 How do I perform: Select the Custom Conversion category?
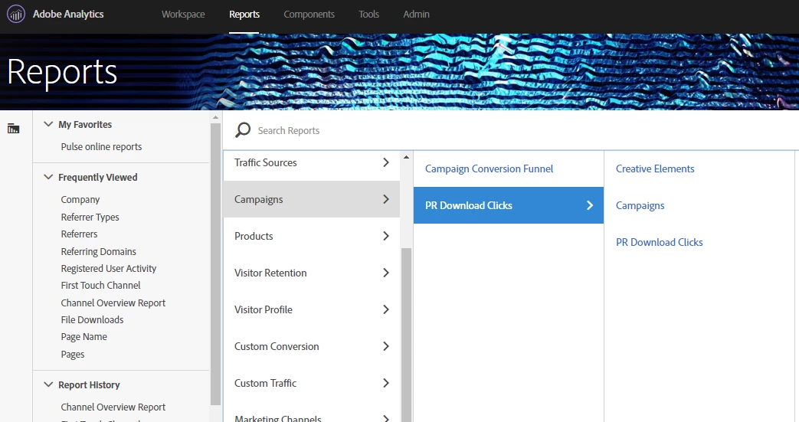(x=311, y=346)
